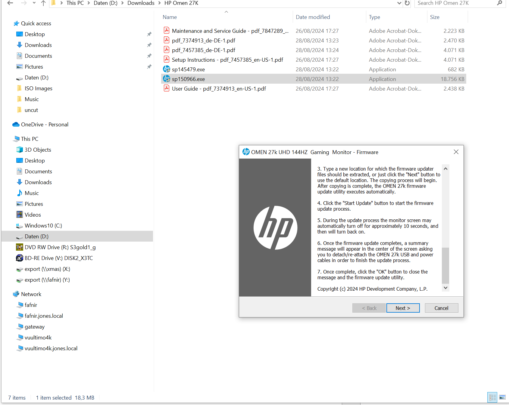509x405 pixels.
Task: Select OneDrive - Personal cloud icon in sidebar
Action: coord(16,124)
